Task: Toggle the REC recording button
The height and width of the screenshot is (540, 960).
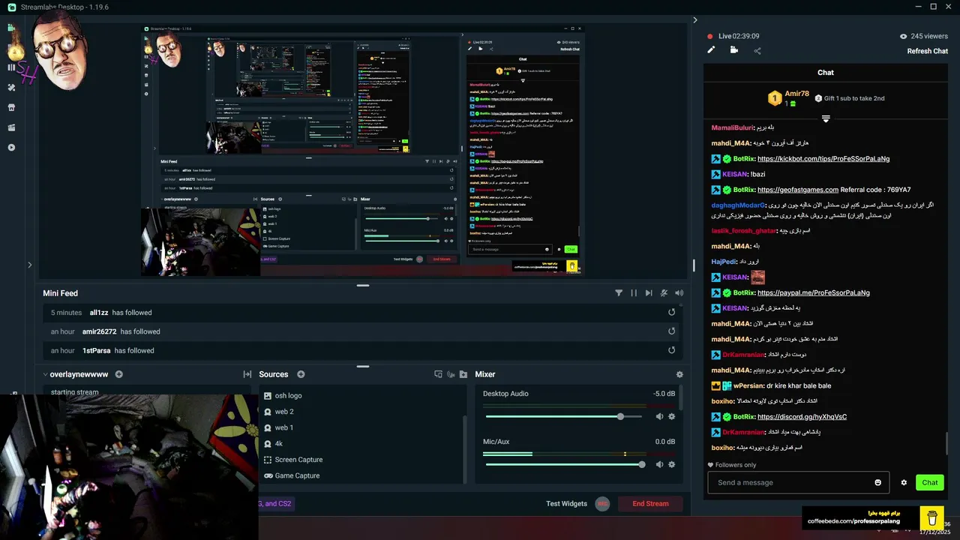Action: (602, 503)
